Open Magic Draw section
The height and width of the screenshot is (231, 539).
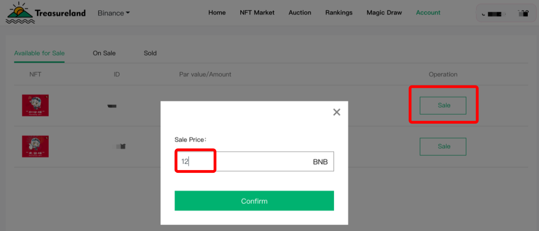[x=384, y=12]
